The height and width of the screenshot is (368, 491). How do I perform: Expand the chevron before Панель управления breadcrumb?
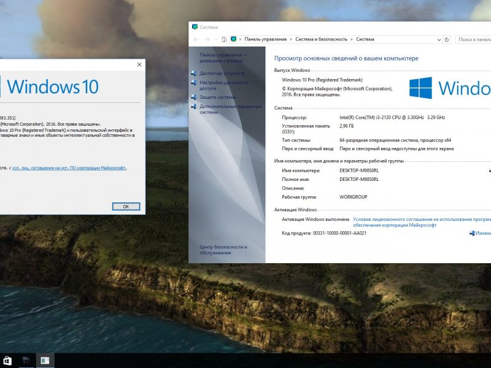(241, 39)
